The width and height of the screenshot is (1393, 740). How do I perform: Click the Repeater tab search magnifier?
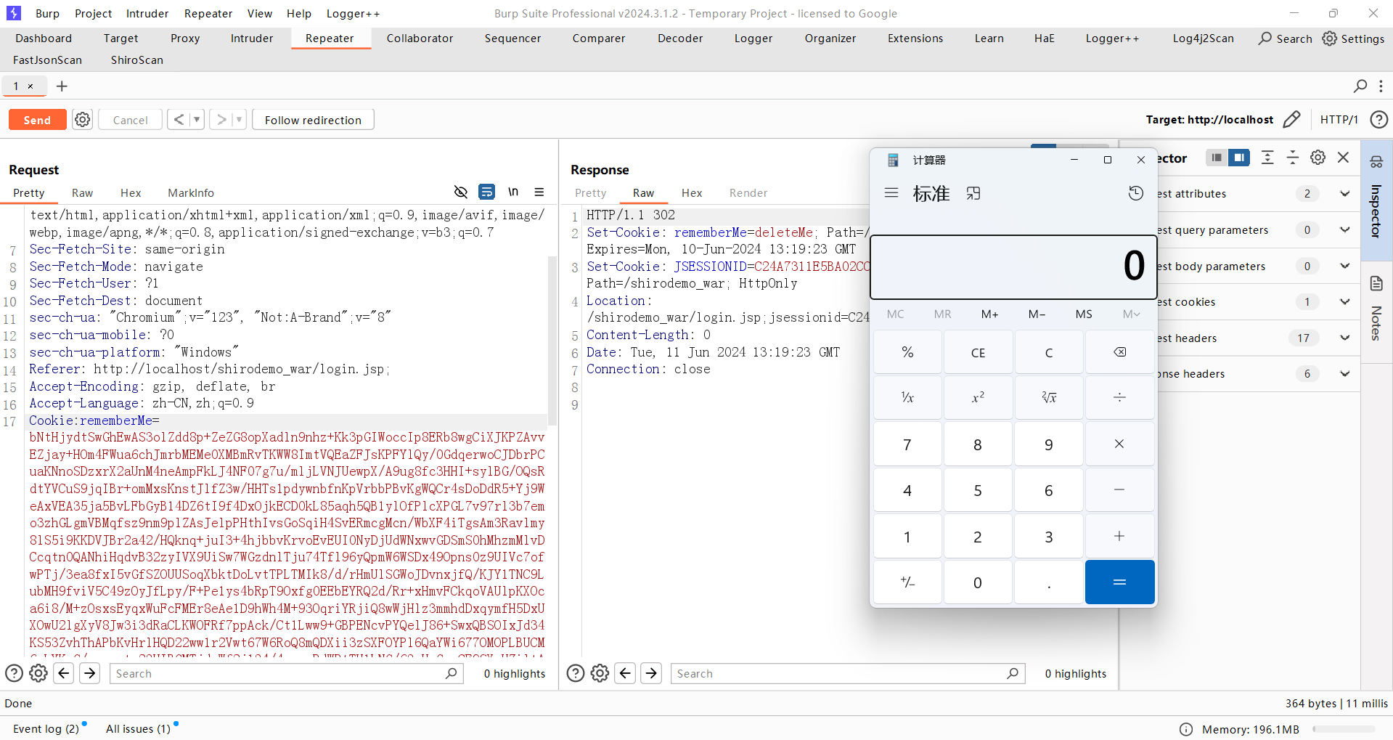tap(1360, 86)
